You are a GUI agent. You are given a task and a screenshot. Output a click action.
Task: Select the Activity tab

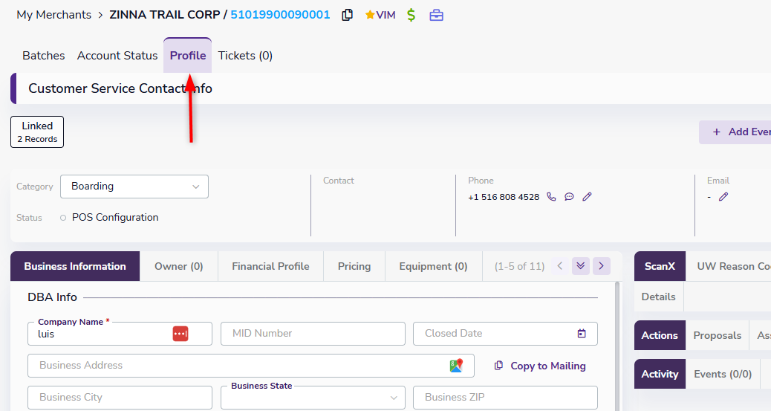click(x=660, y=374)
